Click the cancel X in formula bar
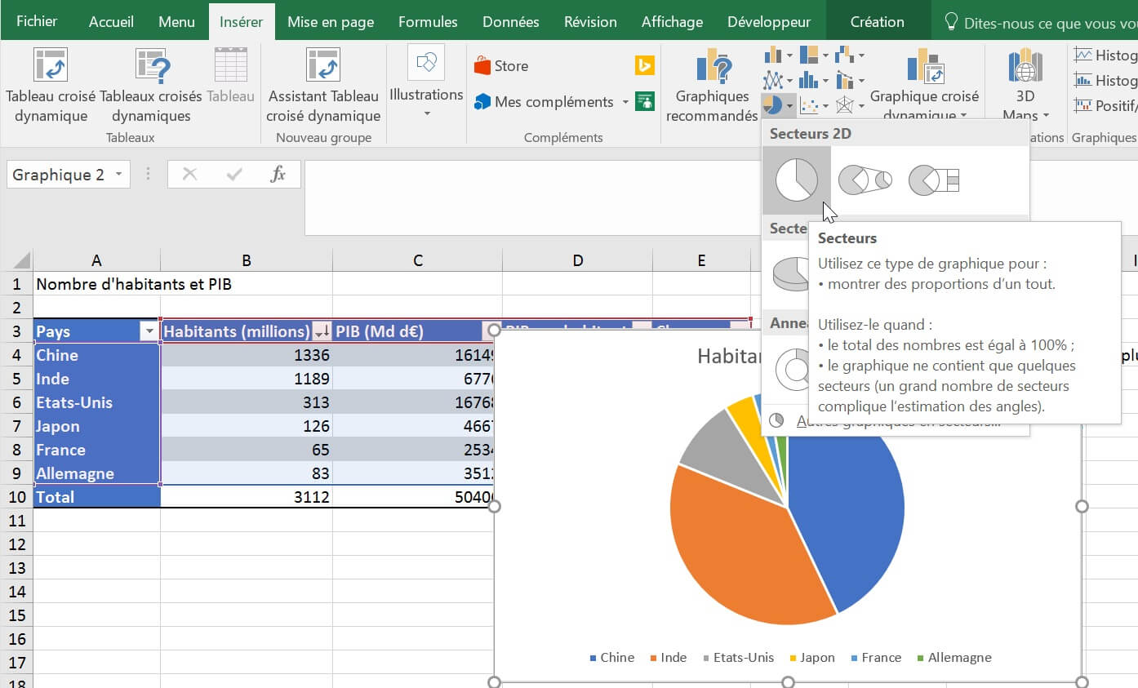 190,174
